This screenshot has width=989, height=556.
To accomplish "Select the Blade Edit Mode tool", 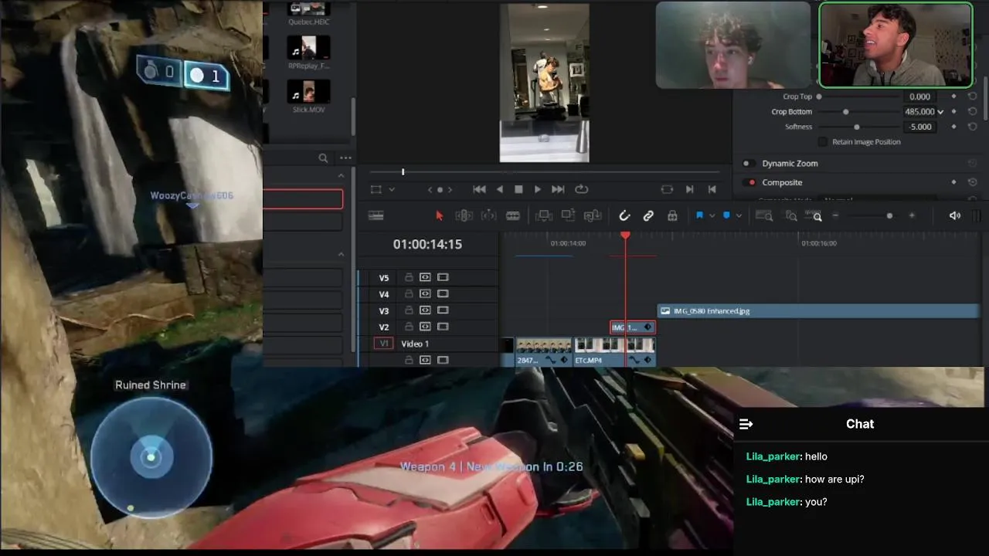I will coord(512,216).
